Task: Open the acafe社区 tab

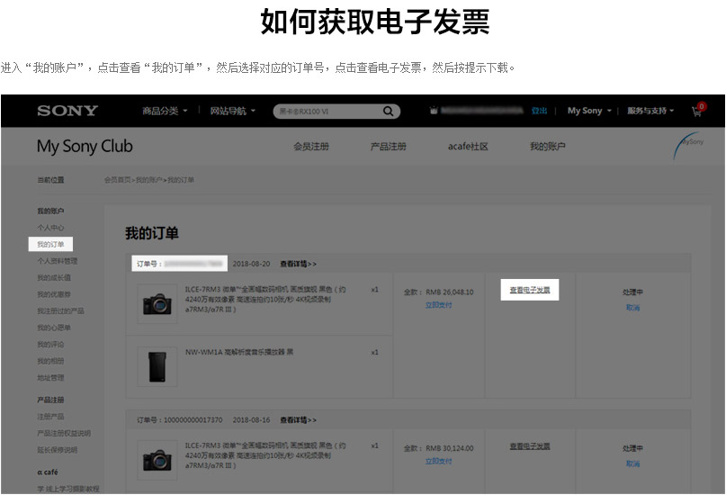Action: (x=468, y=147)
